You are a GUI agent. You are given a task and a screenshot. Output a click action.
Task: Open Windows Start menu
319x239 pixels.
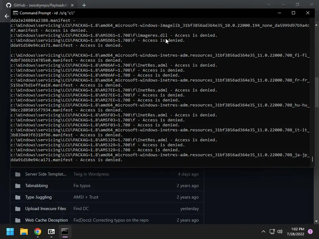[x=10, y=232]
